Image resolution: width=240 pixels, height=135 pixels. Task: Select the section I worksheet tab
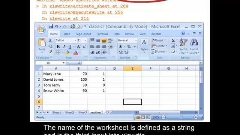coord(97,112)
